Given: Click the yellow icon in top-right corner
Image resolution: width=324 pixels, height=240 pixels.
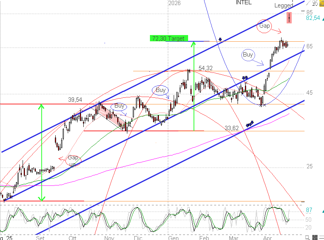Looking at the screenshot, I should click(321, 3).
